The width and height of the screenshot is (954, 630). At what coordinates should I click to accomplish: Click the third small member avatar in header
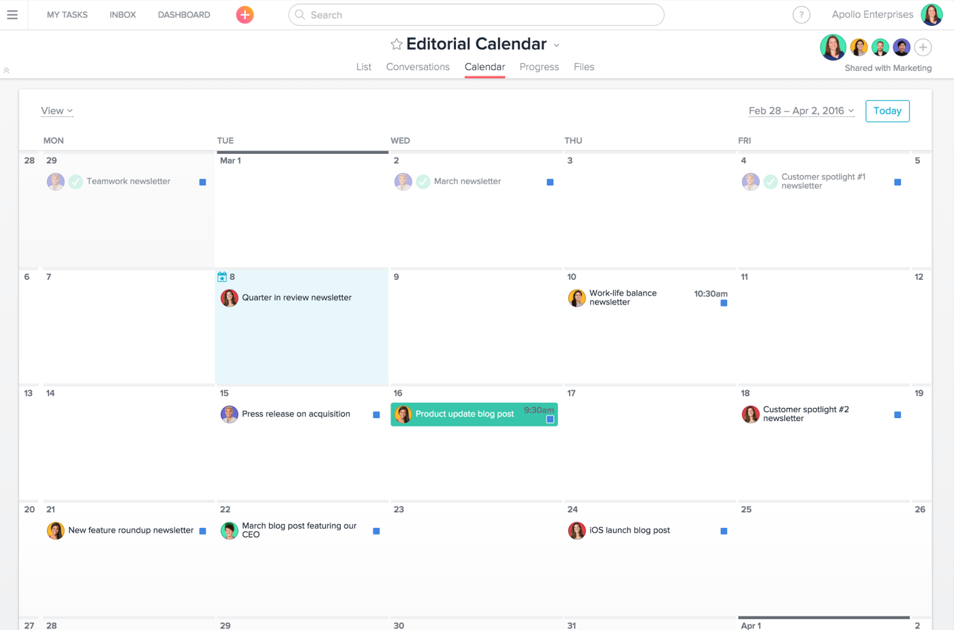point(880,47)
